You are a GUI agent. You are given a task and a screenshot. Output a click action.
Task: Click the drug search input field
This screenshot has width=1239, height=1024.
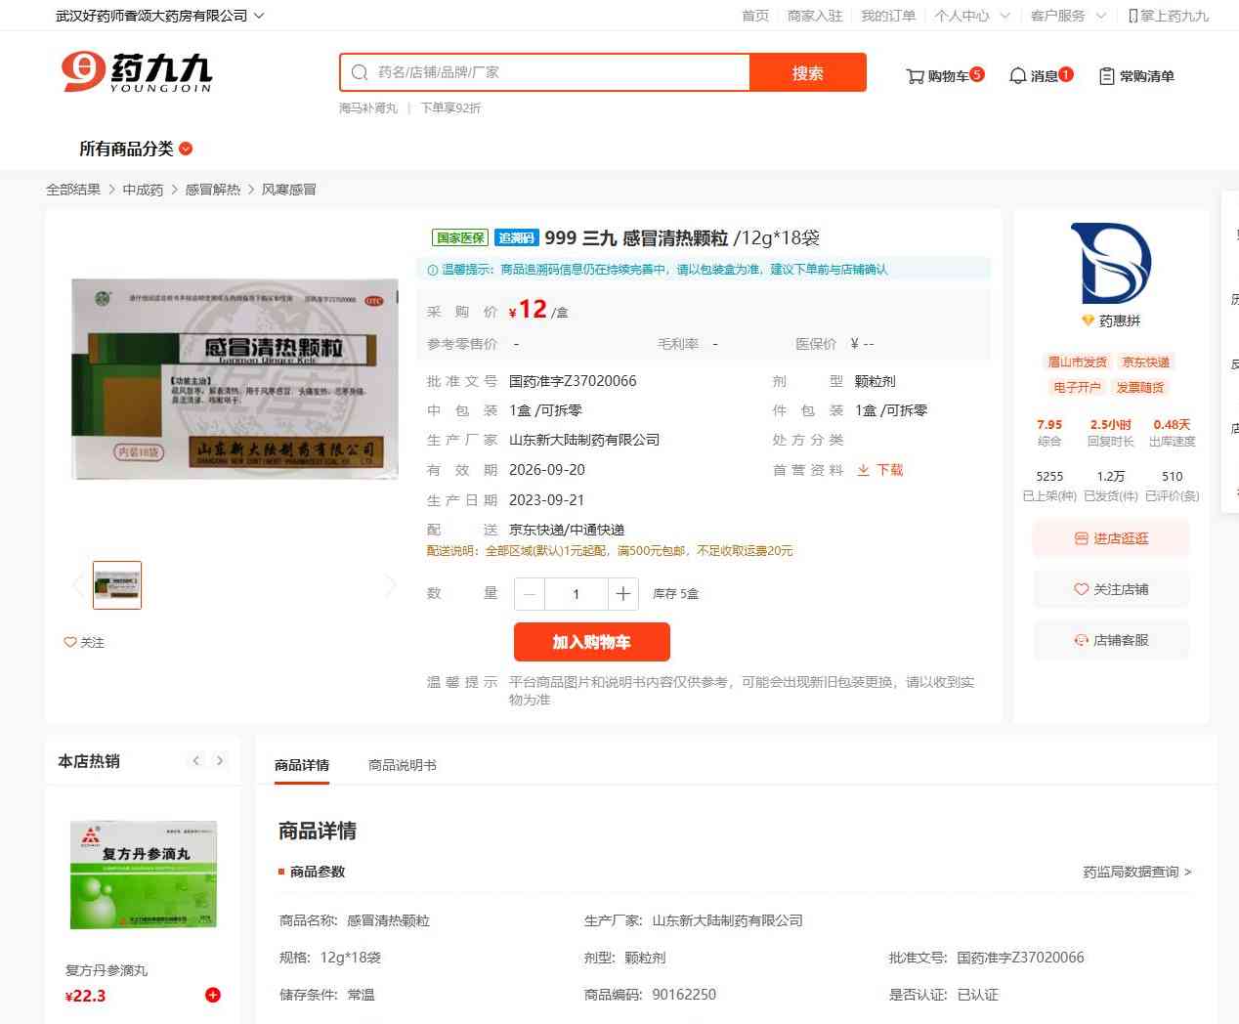pyautogui.click(x=557, y=72)
